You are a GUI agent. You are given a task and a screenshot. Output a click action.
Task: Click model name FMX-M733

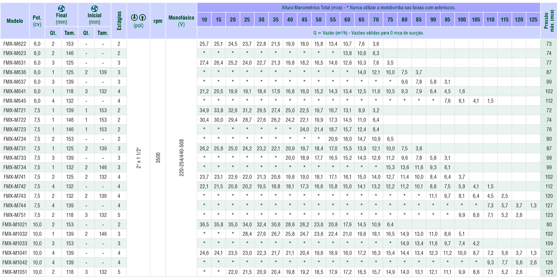15,158
